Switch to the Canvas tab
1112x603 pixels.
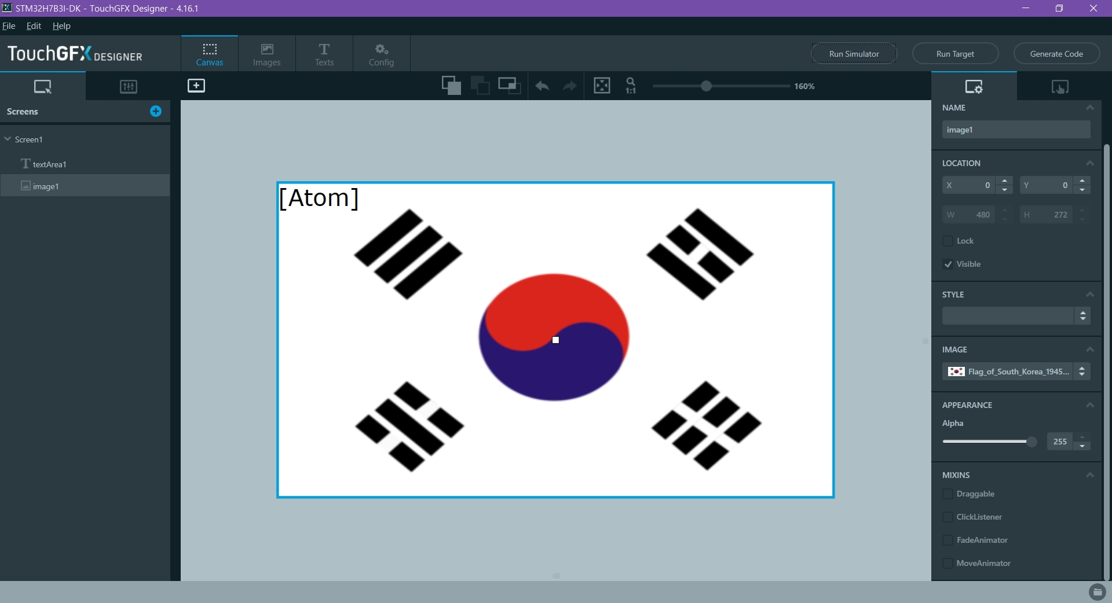pos(210,54)
